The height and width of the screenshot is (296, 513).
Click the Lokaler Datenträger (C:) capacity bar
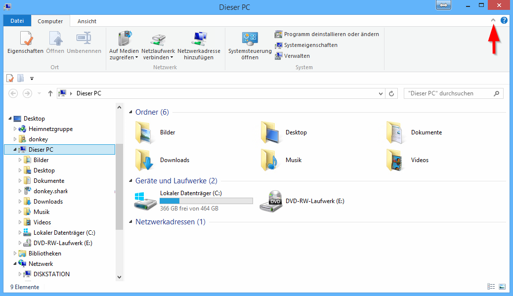pos(206,201)
